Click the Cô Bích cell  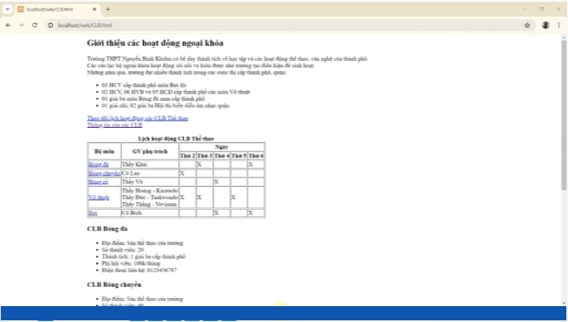tap(150, 213)
